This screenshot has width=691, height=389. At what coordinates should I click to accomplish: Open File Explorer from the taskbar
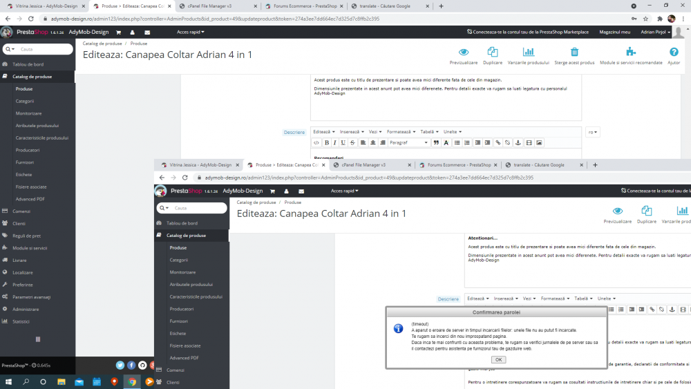pos(61,382)
